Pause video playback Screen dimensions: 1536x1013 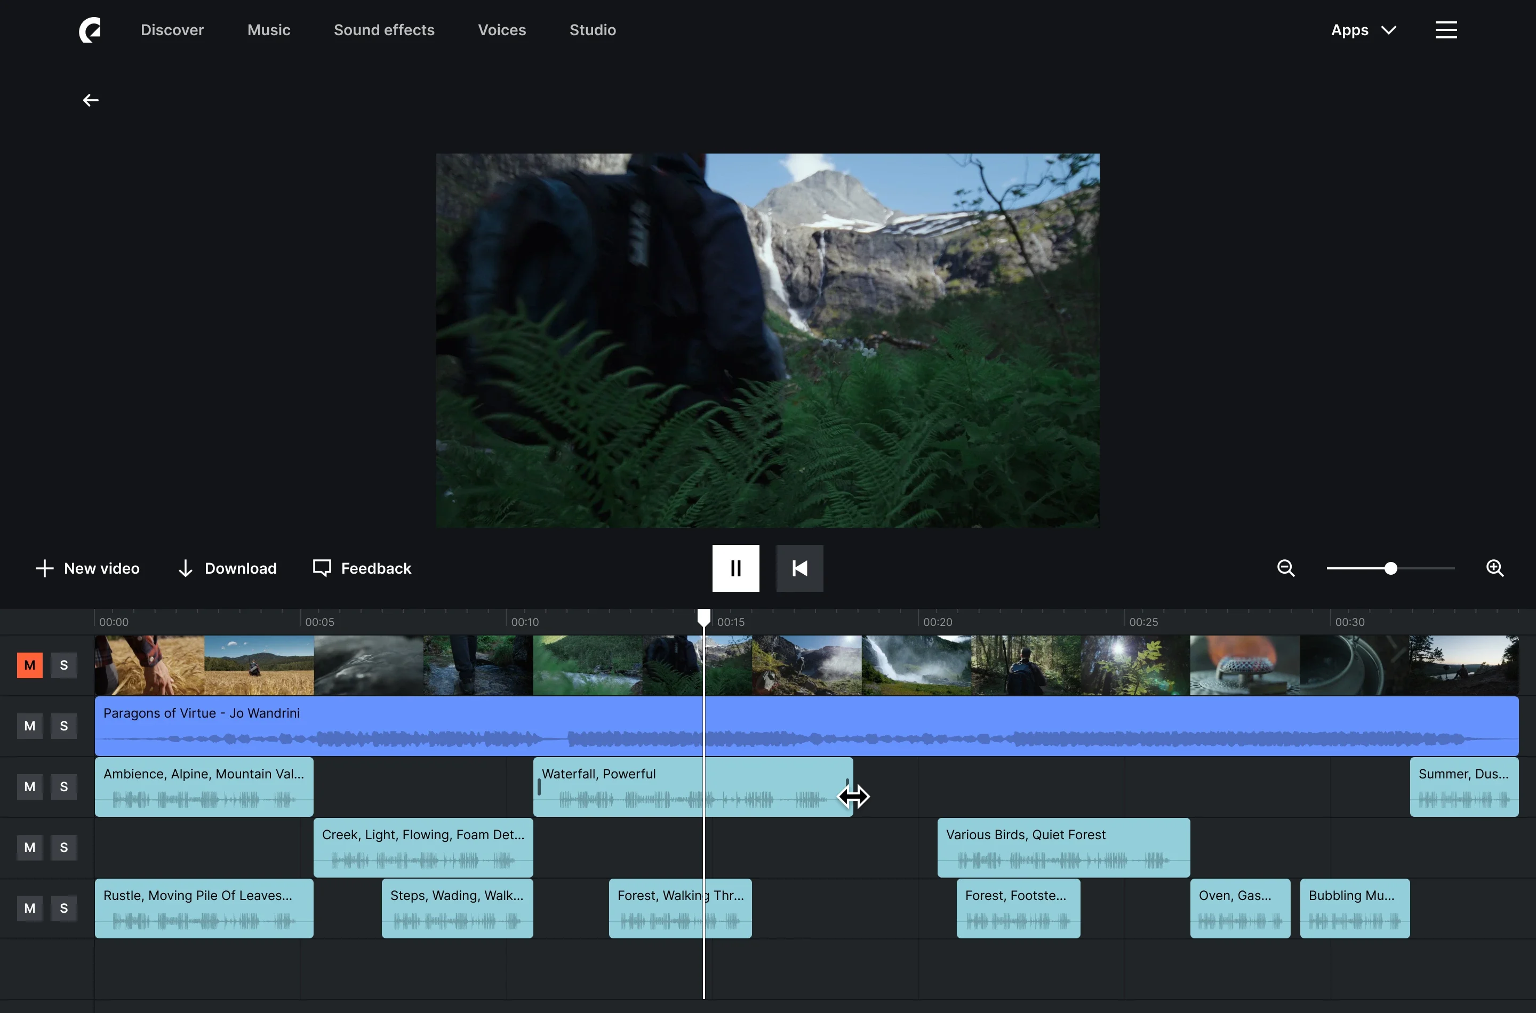[x=735, y=568]
